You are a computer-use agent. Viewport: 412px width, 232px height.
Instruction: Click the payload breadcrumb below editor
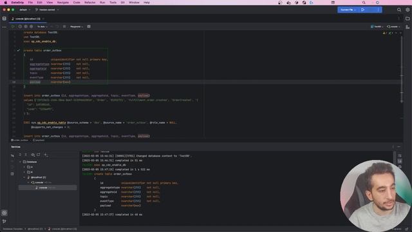point(39,140)
